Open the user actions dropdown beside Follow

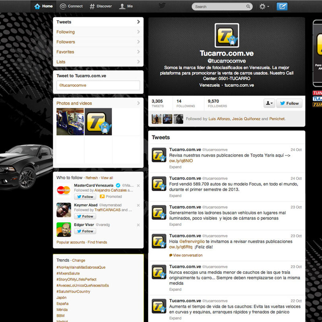click(269, 103)
